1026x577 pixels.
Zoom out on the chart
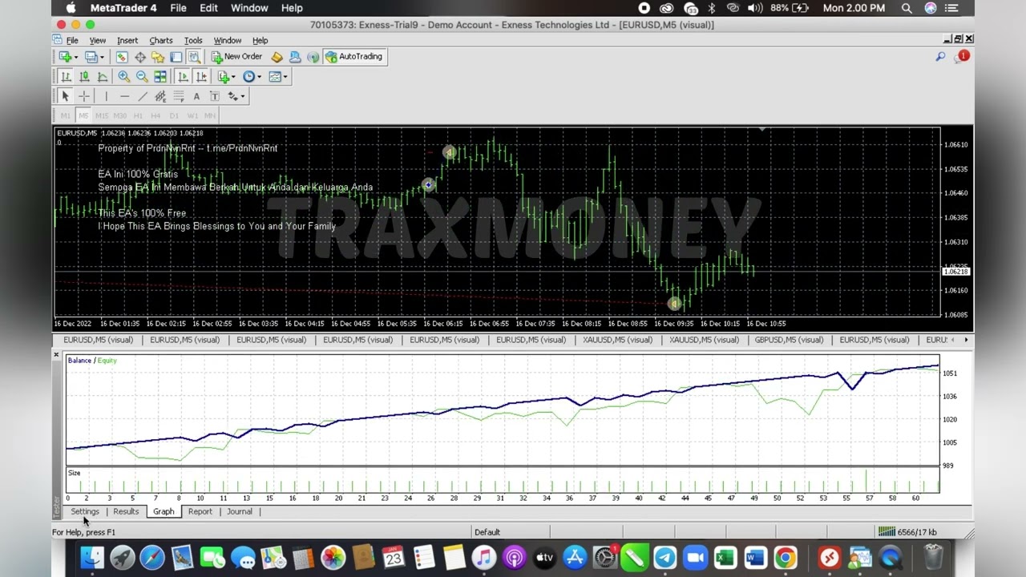(x=142, y=77)
